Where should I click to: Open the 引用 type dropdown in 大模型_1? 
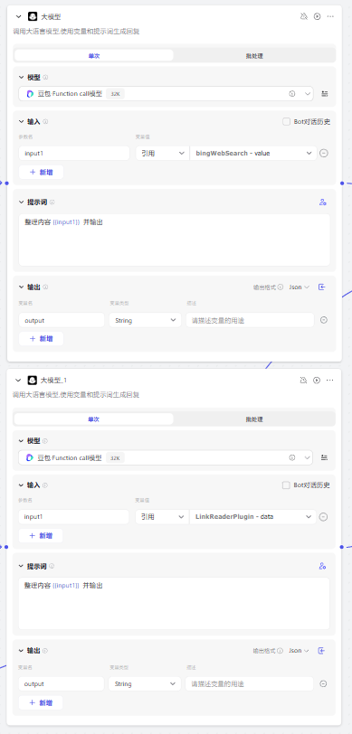pos(162,517)
